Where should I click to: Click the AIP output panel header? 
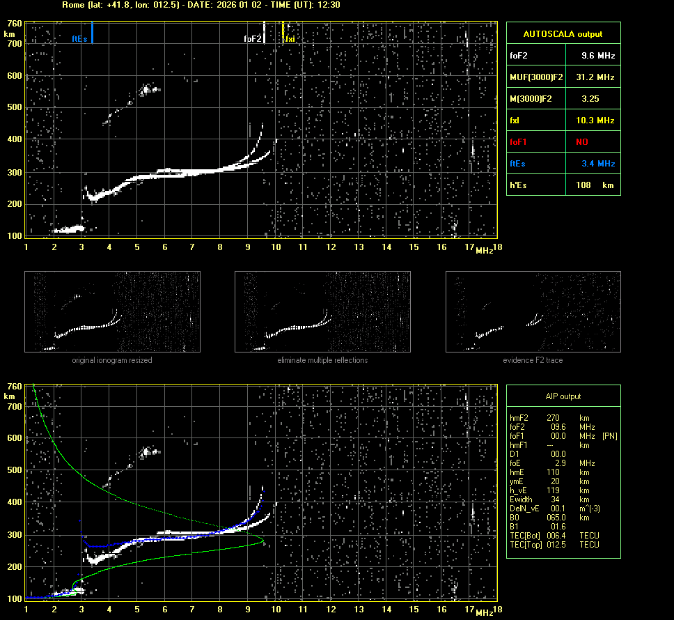point(563,396)
